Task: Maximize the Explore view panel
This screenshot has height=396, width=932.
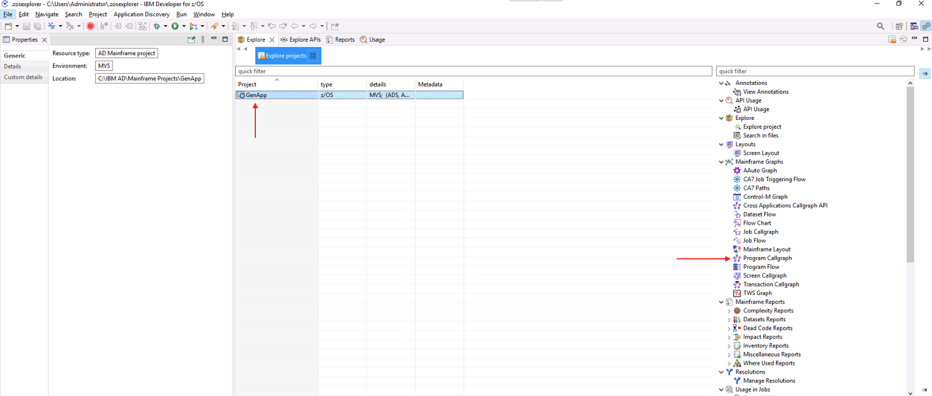Action: point(926,39)
